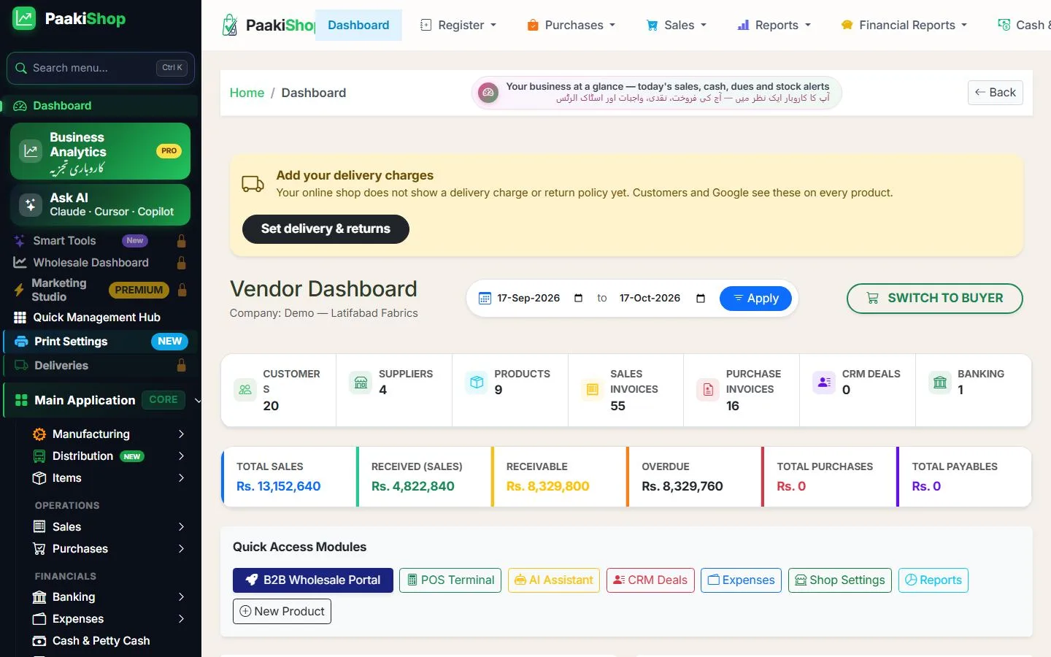This screenshot has width=1051, height=657.
Task: Expand the Purchases sidebar submenu
Action: pos(181,549)
